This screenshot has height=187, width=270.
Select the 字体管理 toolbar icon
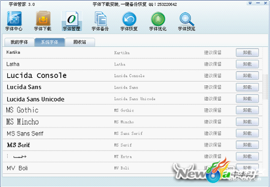72,21
